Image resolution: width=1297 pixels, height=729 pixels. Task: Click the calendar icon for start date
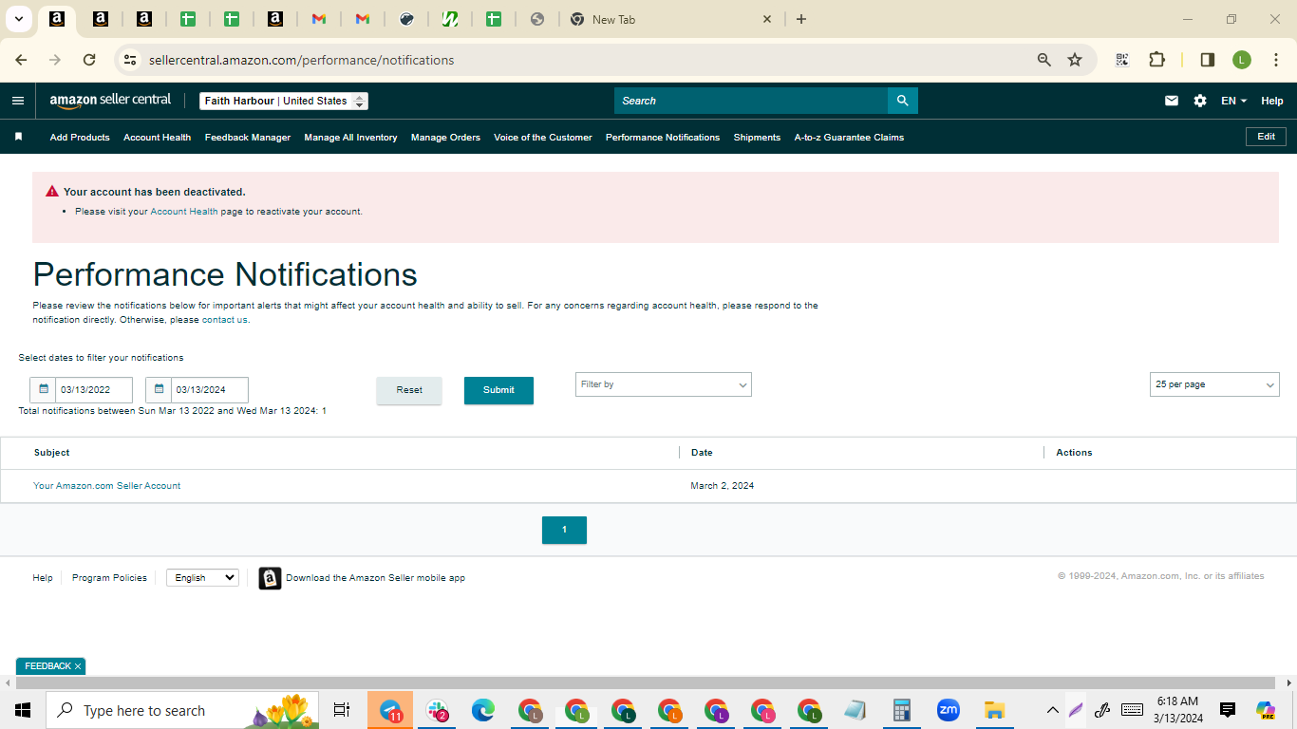(x=44, y=389)
